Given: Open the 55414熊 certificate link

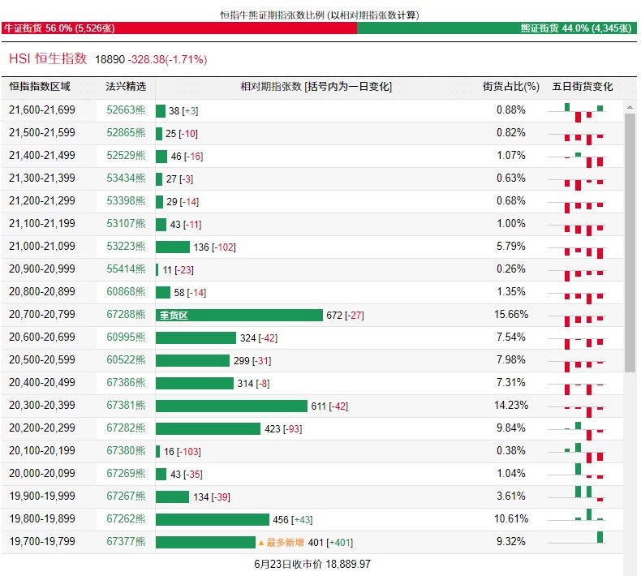Looking at the screenshot, I should [126, 269].
